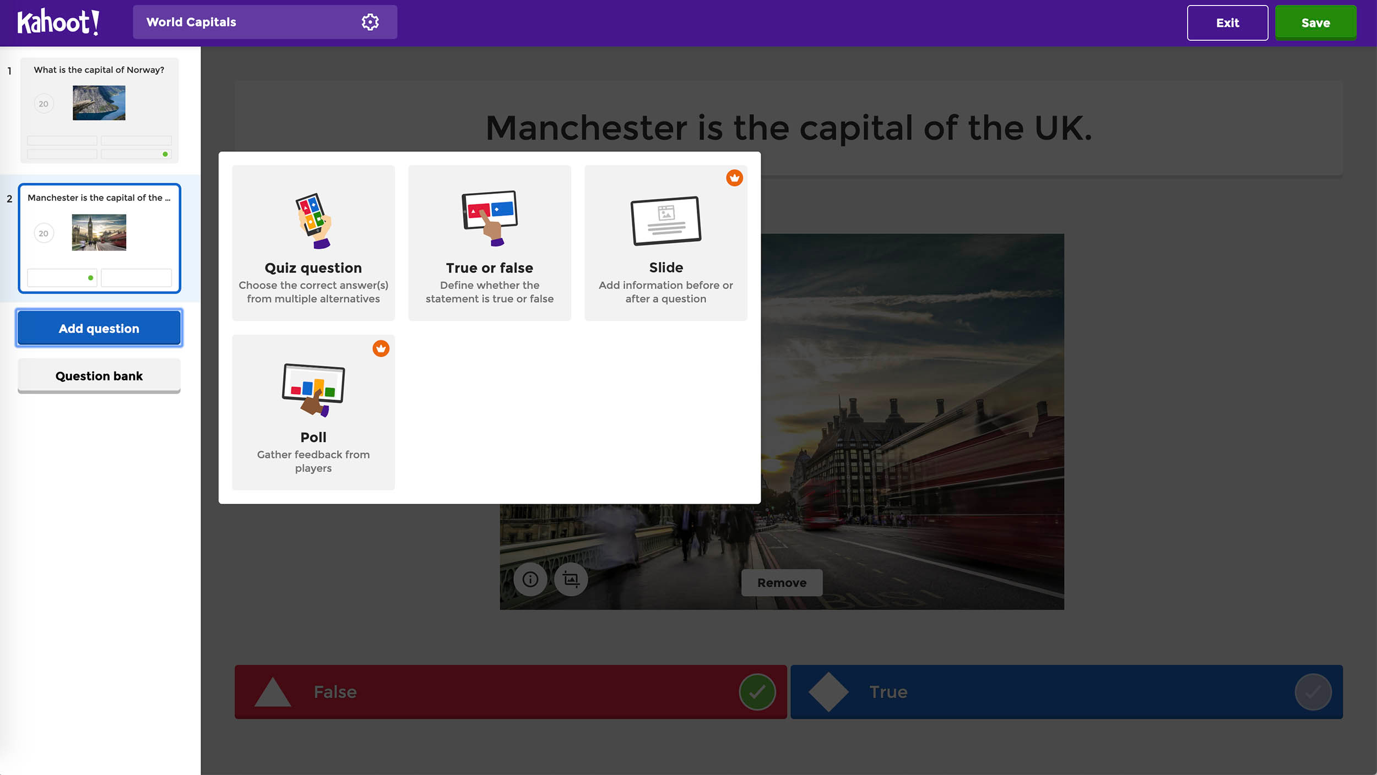Click the image crop/edit icon
The width and height of the screenshot is (1377, 775).
coord(571,580)
